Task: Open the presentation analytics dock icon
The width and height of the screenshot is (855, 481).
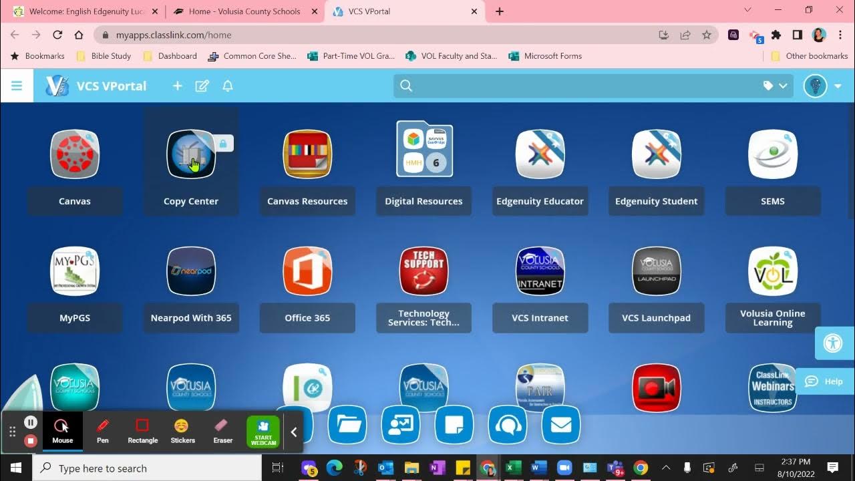Action: click(x=401, y=425)
